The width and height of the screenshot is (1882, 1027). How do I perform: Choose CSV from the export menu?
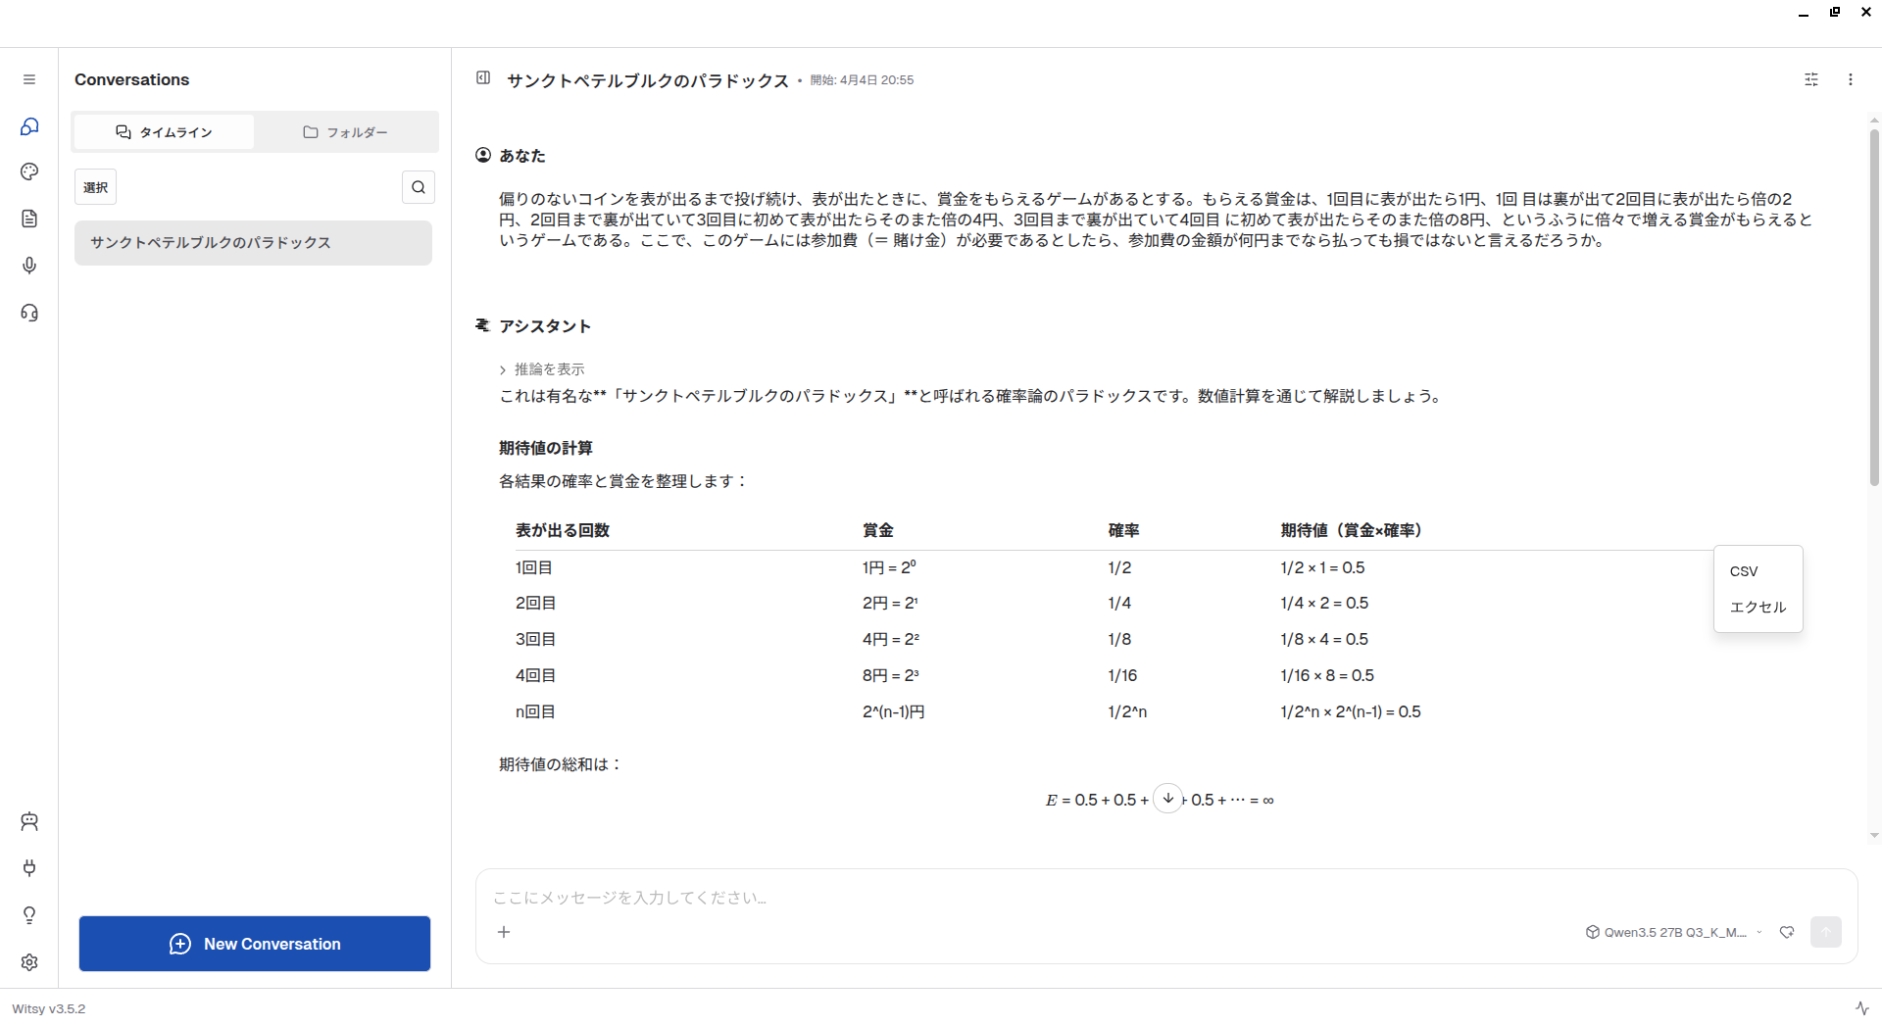[x=1744, y=571]
